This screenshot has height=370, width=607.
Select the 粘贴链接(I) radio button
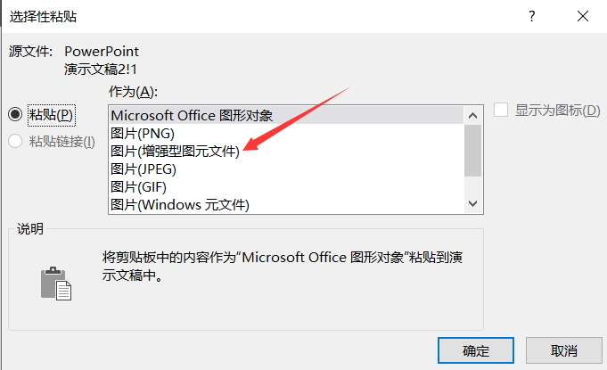click(15, 141)
